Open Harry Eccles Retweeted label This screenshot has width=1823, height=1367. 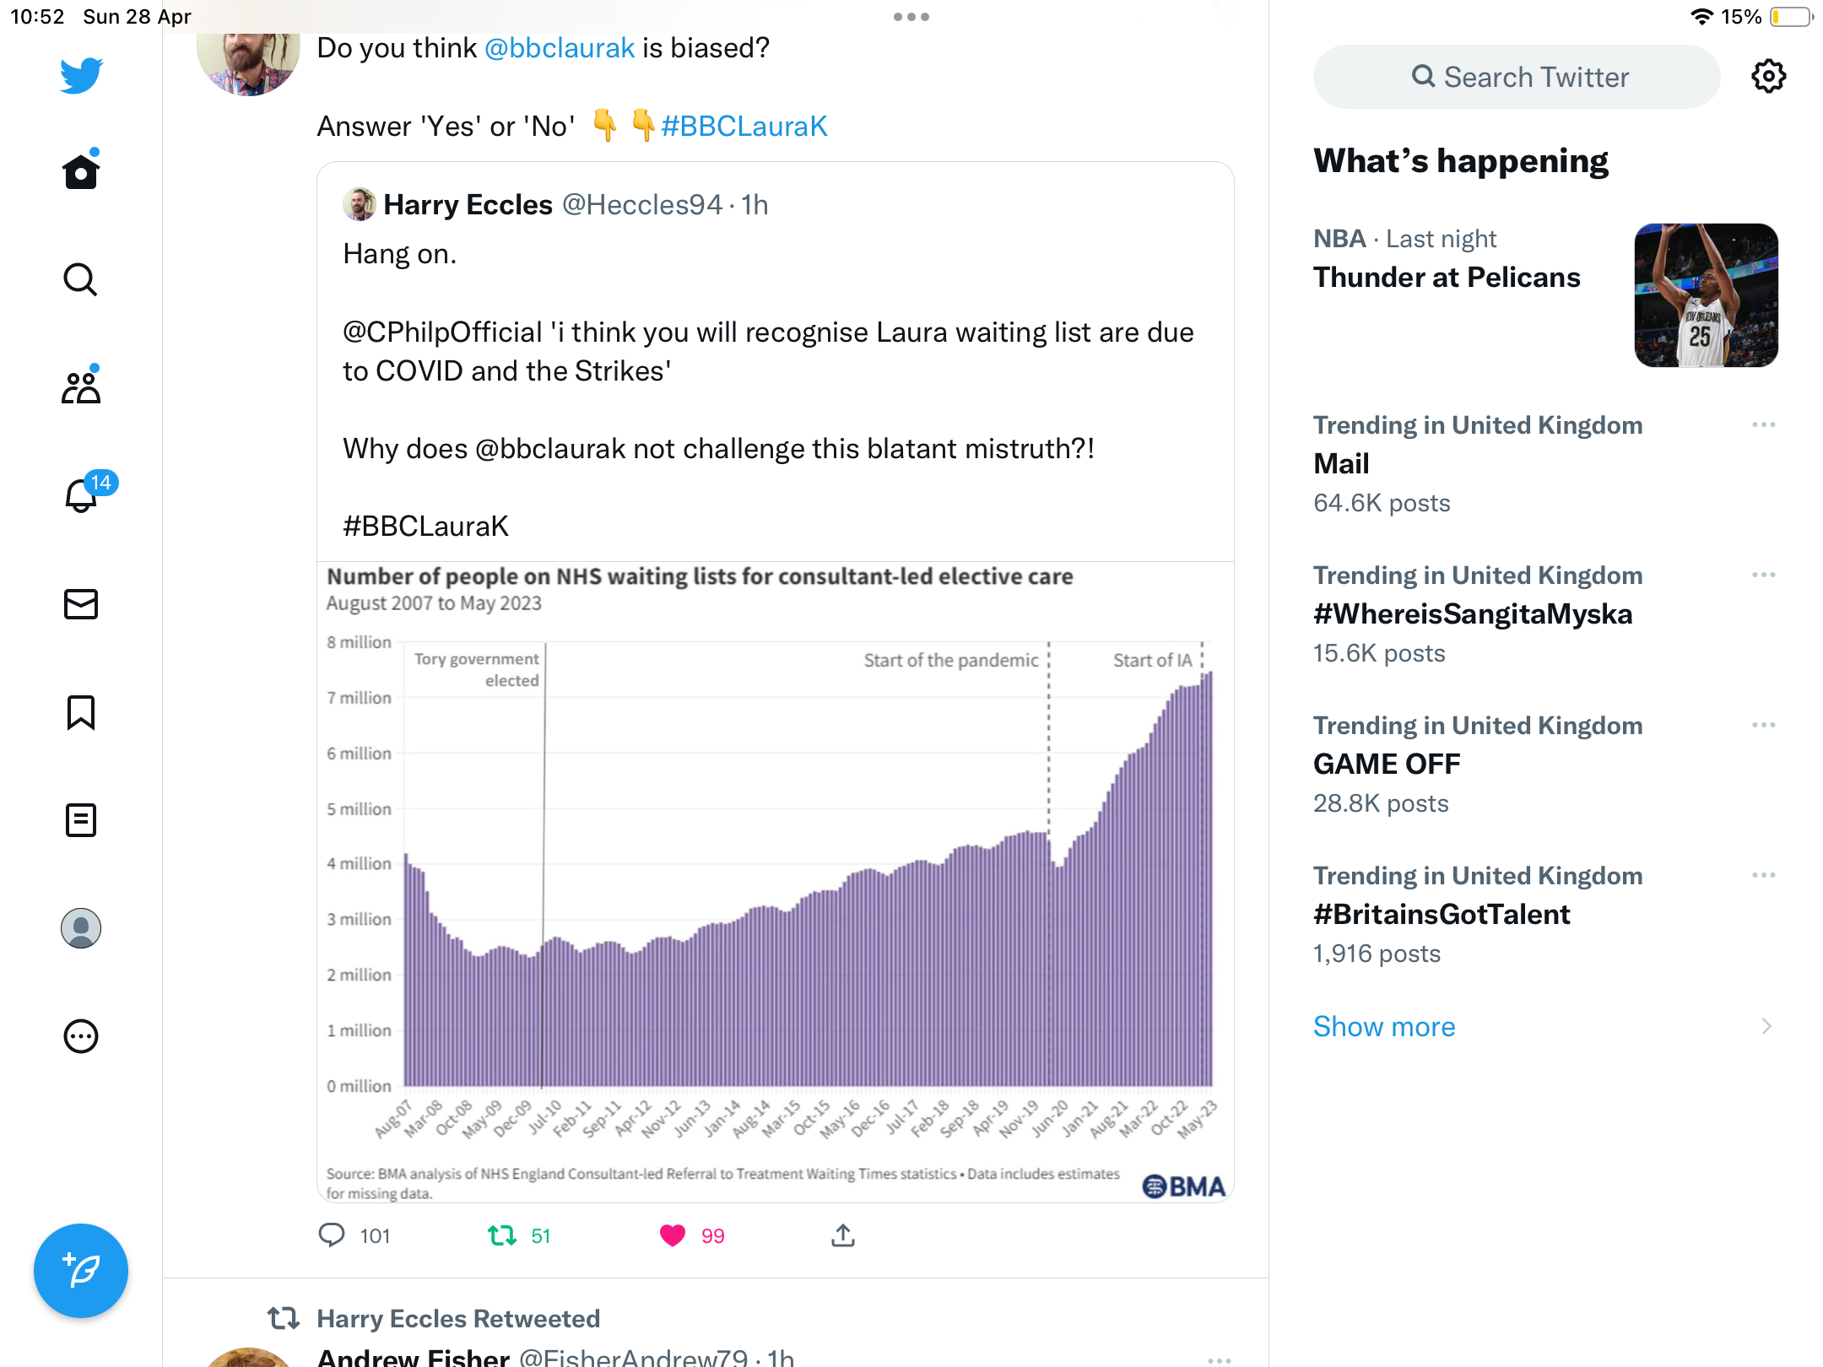(458, 1318)
